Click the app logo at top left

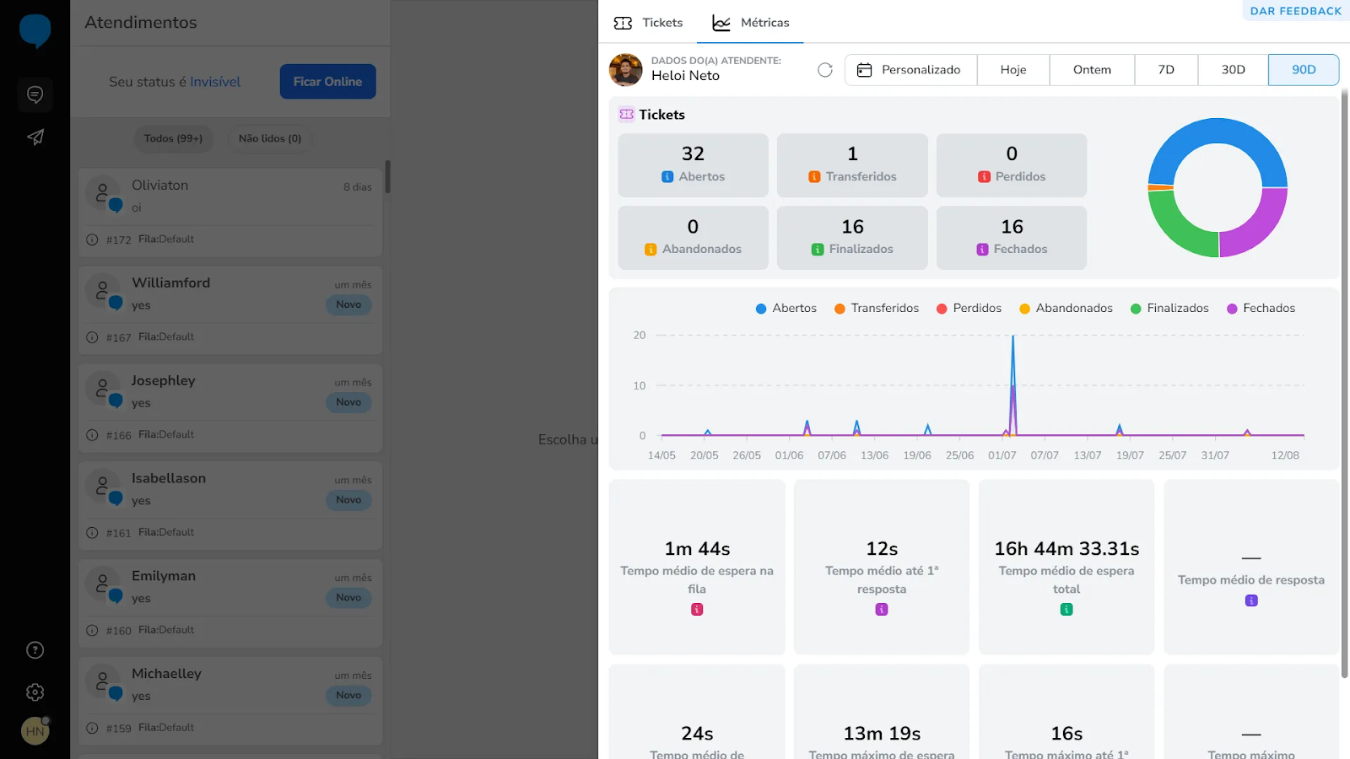click(x=35, y=31)
